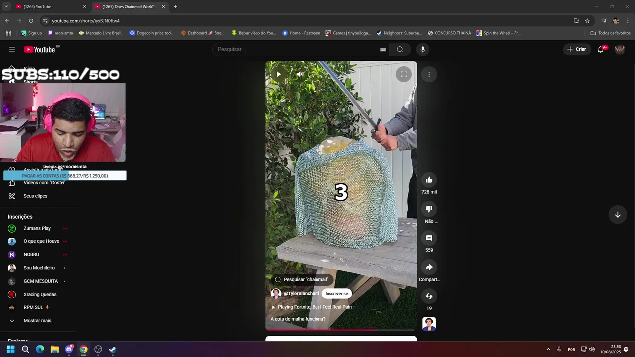Click the search magnifier button
635x357 pixels.
[400, 49]
